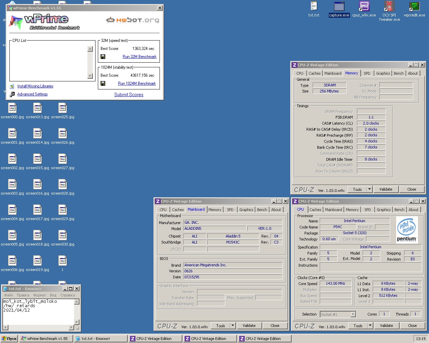Click CPU List scroll up arrow
Viewport: 429px width, 343px height.
90,49
